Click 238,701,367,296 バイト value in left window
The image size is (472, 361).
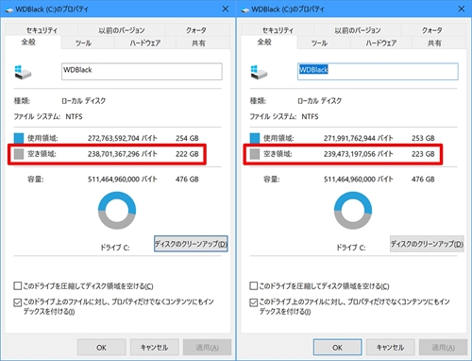click(123, 154)
